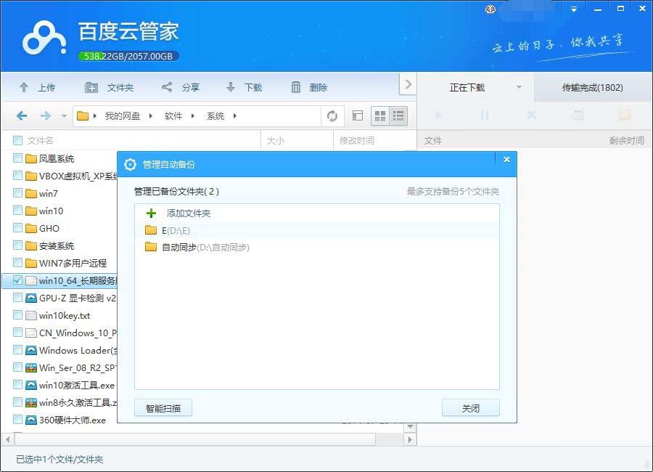Image resolution: width=653 pixels, height=472 pixels.
Task: Open the main menu dropdown in title bar
Action: point(574,9)
